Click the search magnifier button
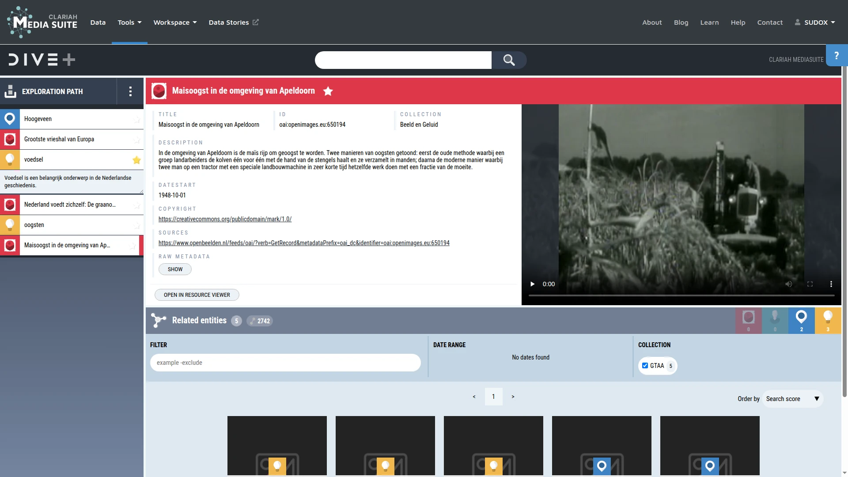 pyautogui.click(x=509, y=60)
